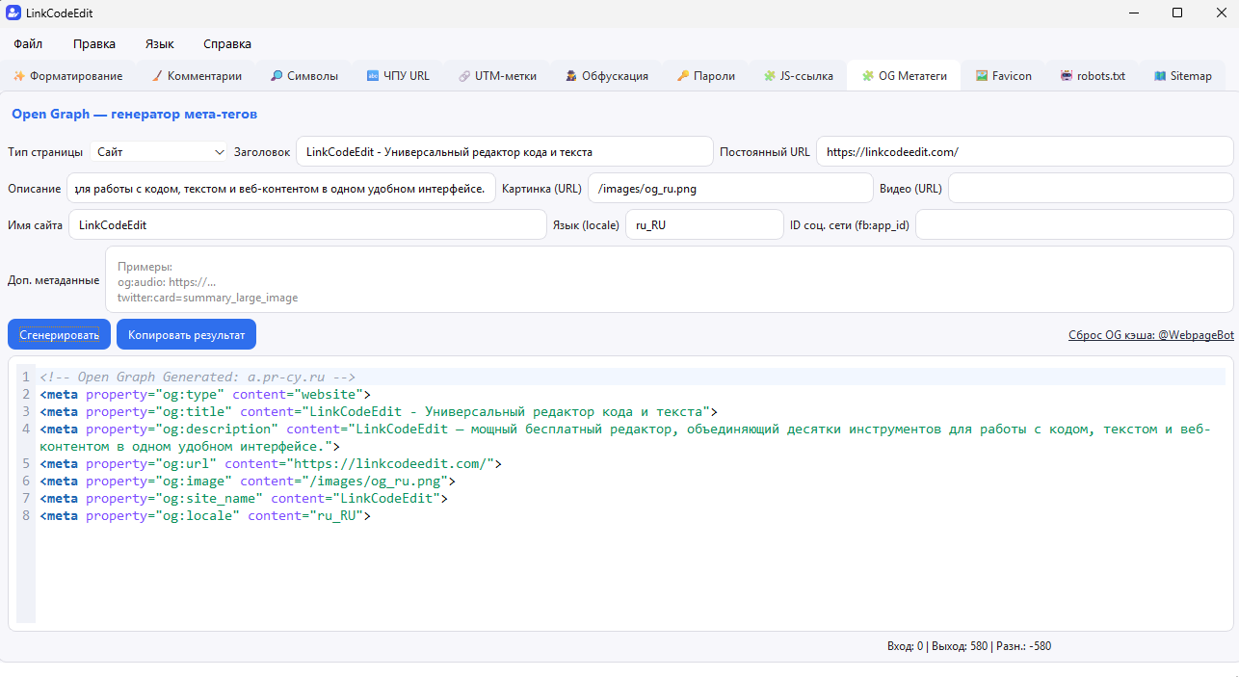The image size is (1239, 677).
Task: Click the og:site_name meta tag line
Action: pos(244,498)
